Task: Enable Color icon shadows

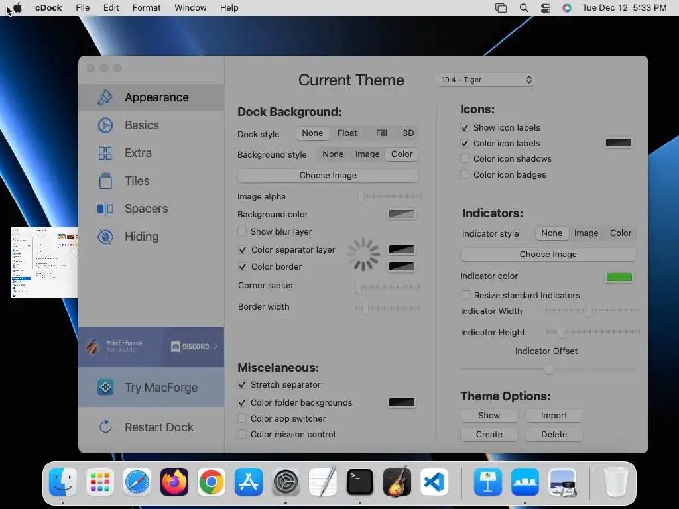Action: (465, 159)
